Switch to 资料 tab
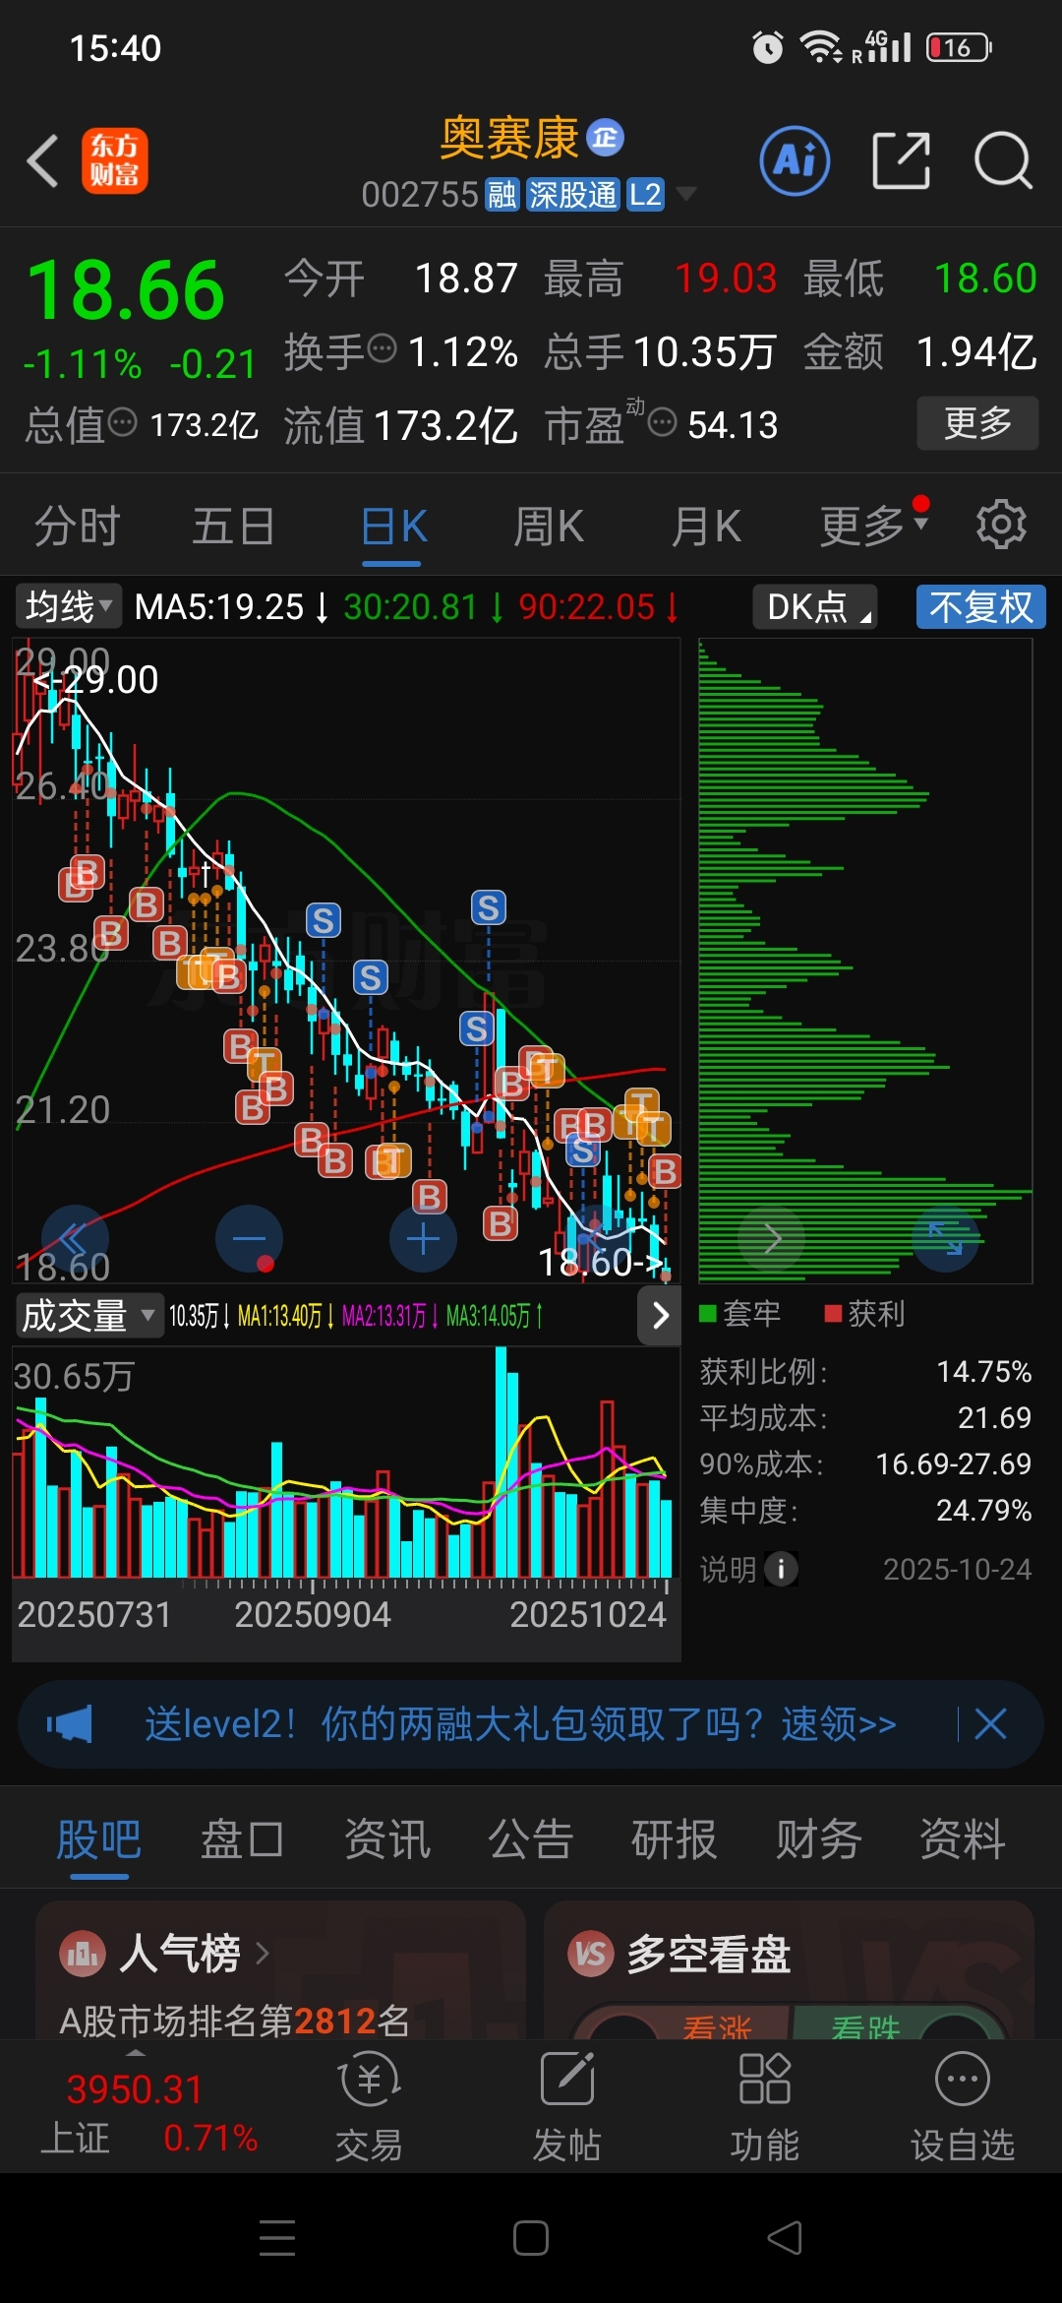1062x2303 pixels. [x=962, y=1839]
